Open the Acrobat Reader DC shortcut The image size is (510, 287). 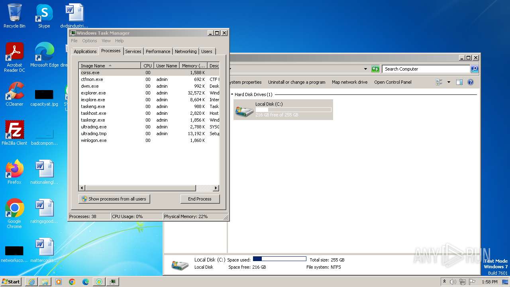[14, 57]
